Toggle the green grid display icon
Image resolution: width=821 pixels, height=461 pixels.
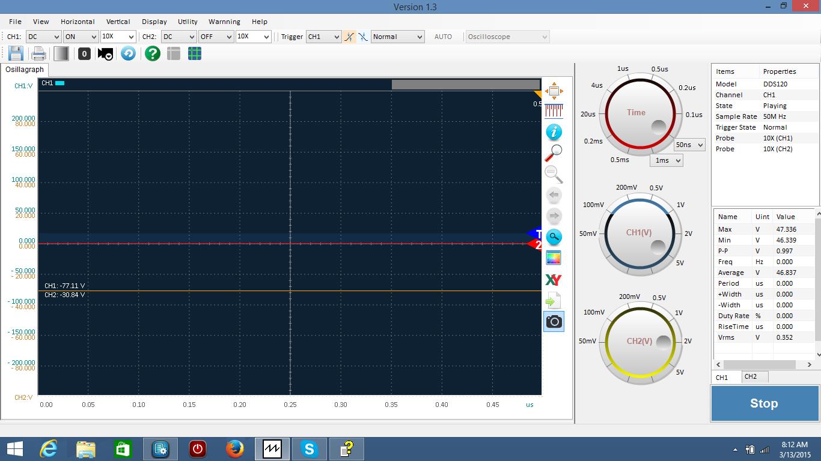pyautogui.click(x=194, y=53)
